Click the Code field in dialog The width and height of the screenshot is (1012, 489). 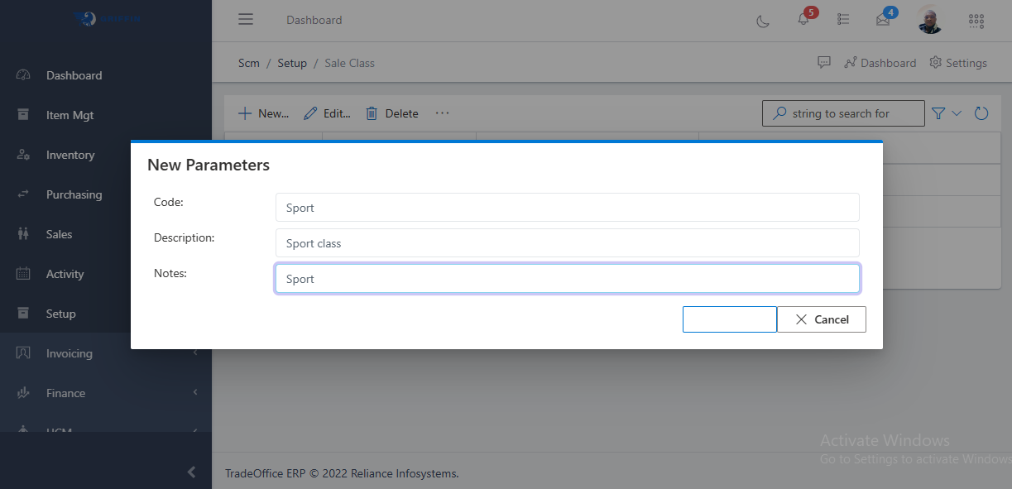pos(567,208)
